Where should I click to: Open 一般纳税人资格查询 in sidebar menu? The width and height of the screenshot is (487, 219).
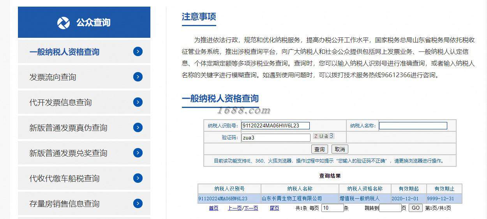click(84, 51)
